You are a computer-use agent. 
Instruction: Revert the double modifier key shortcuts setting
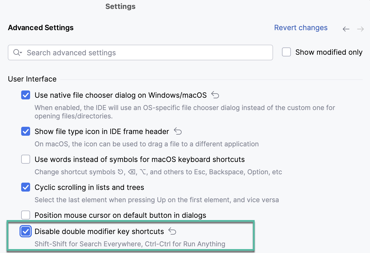172,231
